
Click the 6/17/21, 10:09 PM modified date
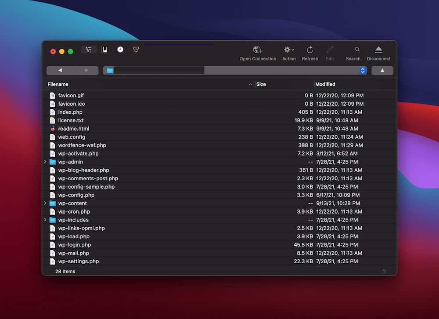(x=338, y=195)
